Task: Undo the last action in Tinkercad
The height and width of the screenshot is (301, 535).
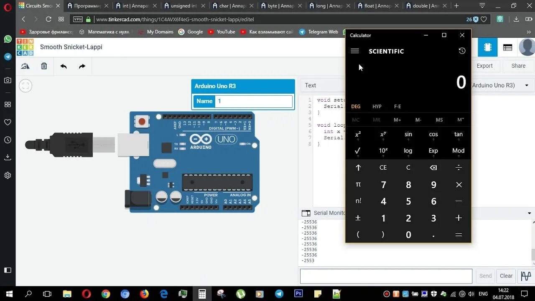Action: click(64, 66)
